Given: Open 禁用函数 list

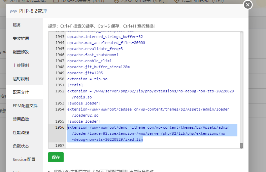Looking at the screenshot, I should click(x=21, y=119).
